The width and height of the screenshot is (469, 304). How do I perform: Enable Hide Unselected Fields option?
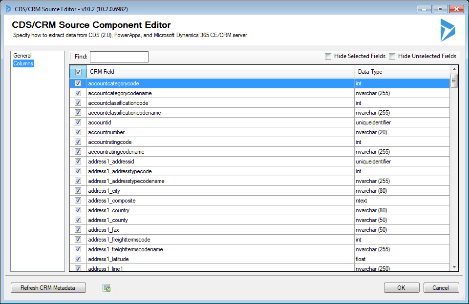pyautogui.click(x=392, y=56)
